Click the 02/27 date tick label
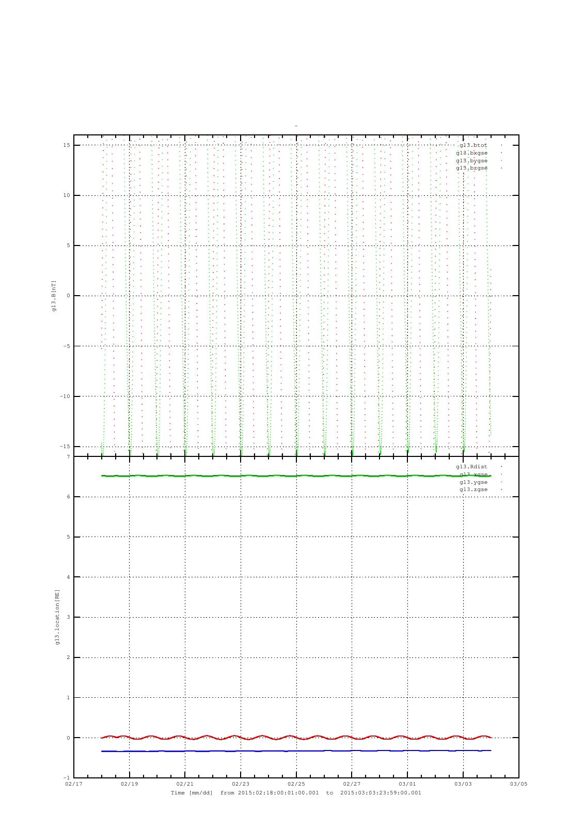This screenshot has height=827, width=584. (x=352, y=784)
